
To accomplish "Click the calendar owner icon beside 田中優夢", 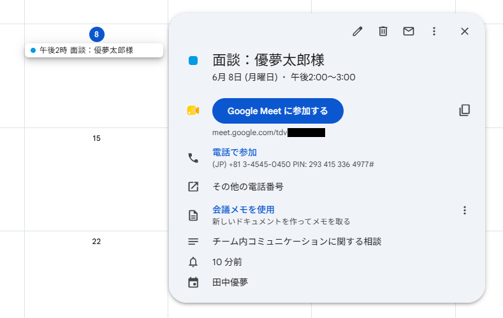I will click(193, 283).
